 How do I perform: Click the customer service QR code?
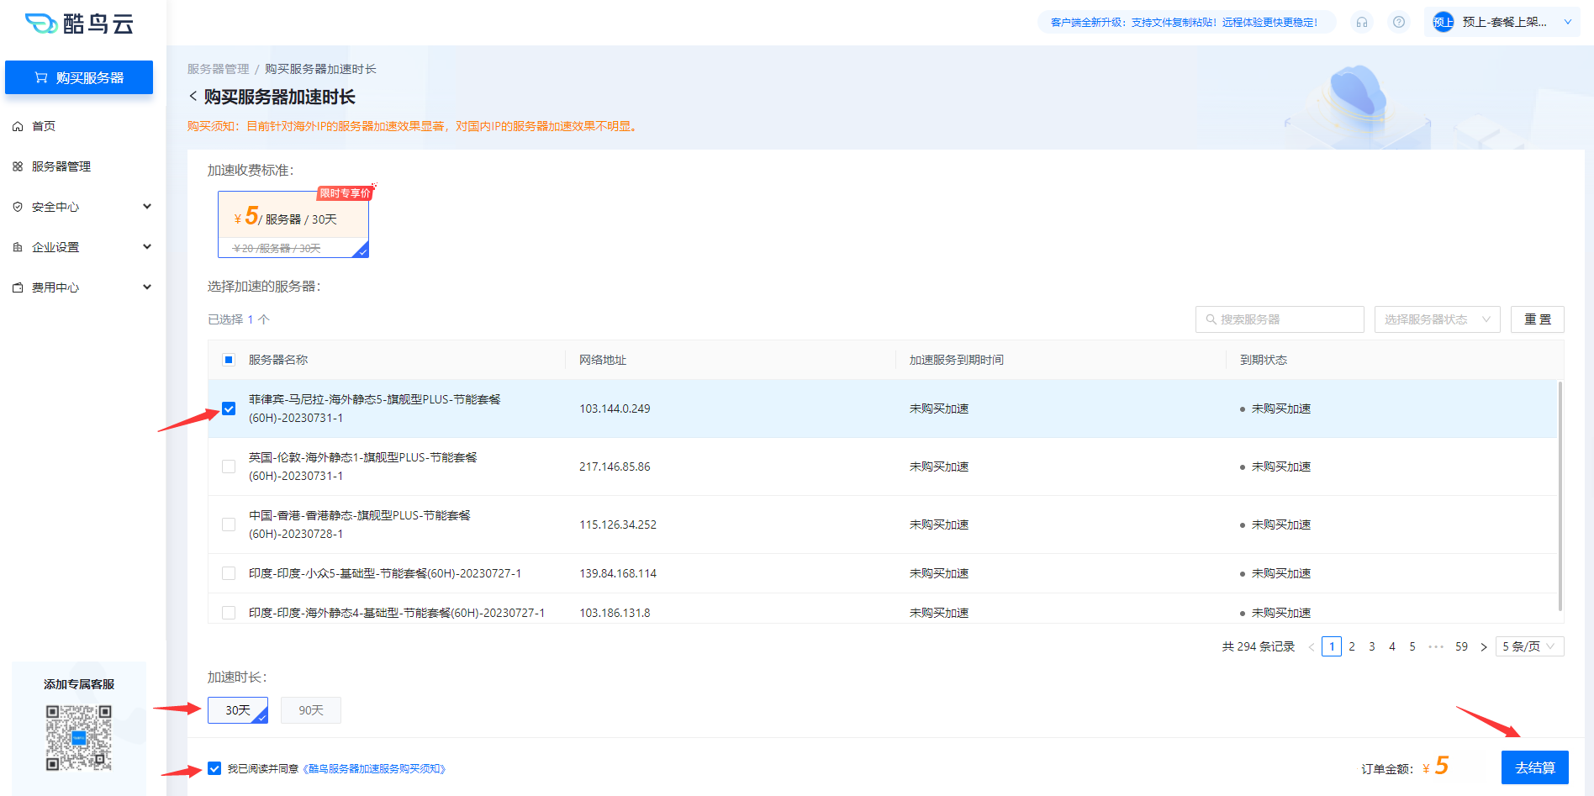pos(79,738)
